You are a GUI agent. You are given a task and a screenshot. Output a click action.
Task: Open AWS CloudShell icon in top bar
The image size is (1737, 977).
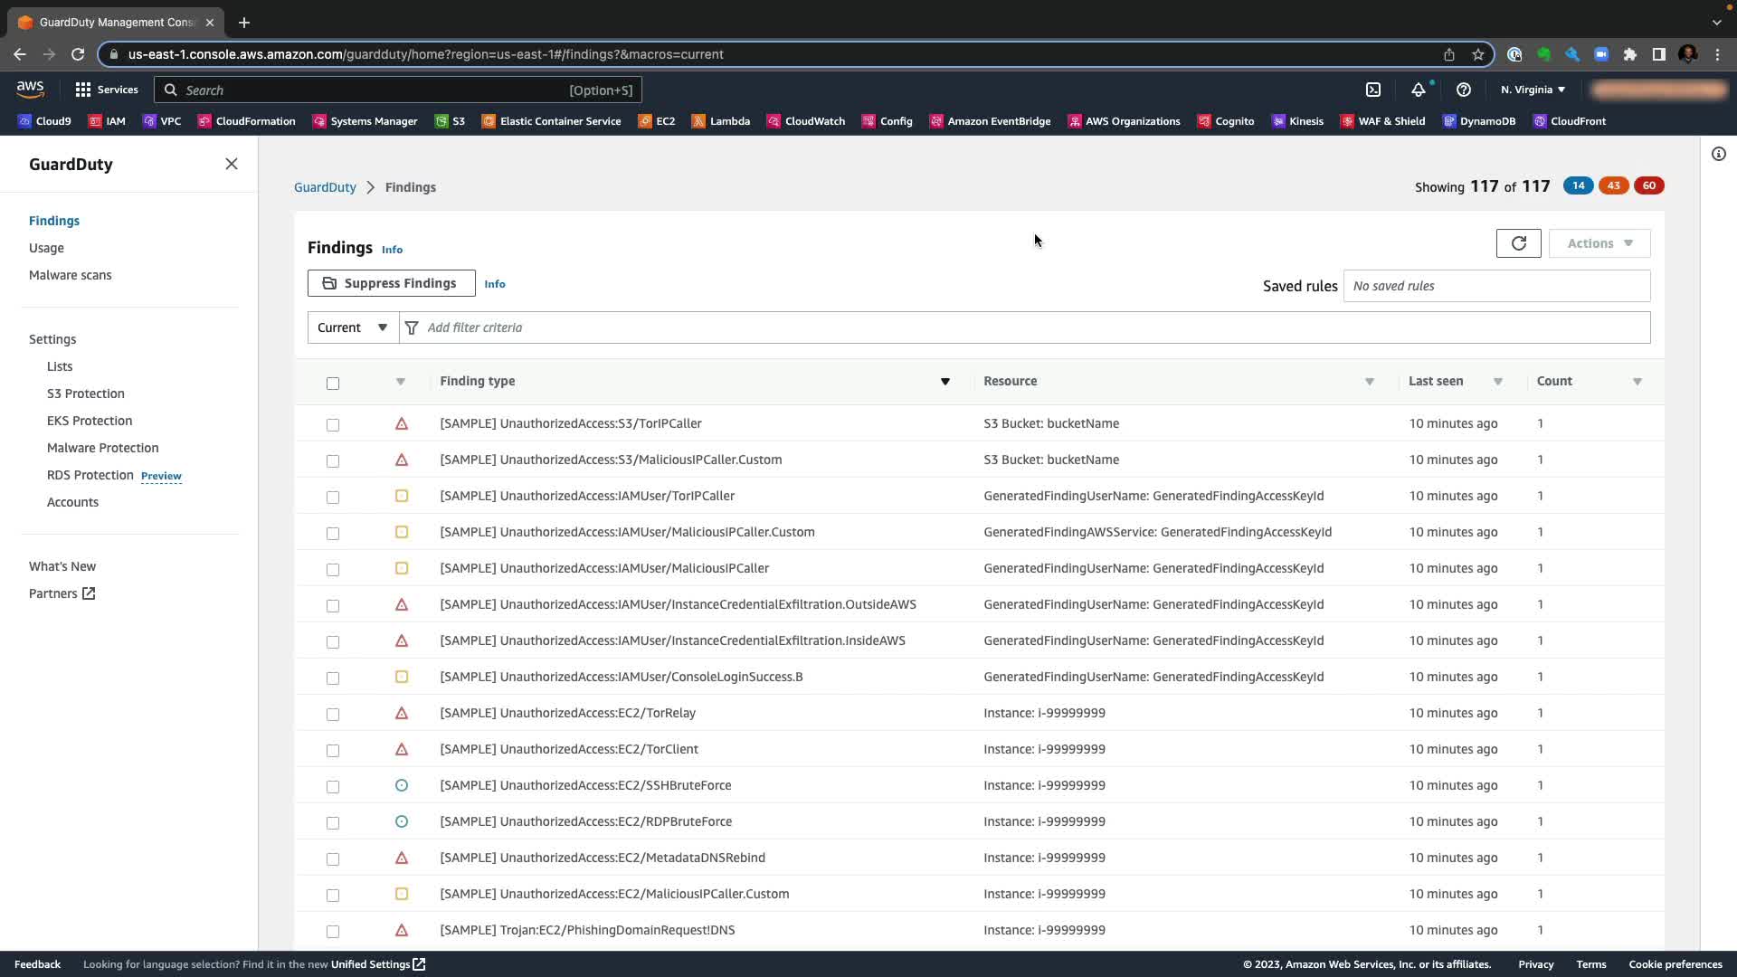pos(1373,90)
